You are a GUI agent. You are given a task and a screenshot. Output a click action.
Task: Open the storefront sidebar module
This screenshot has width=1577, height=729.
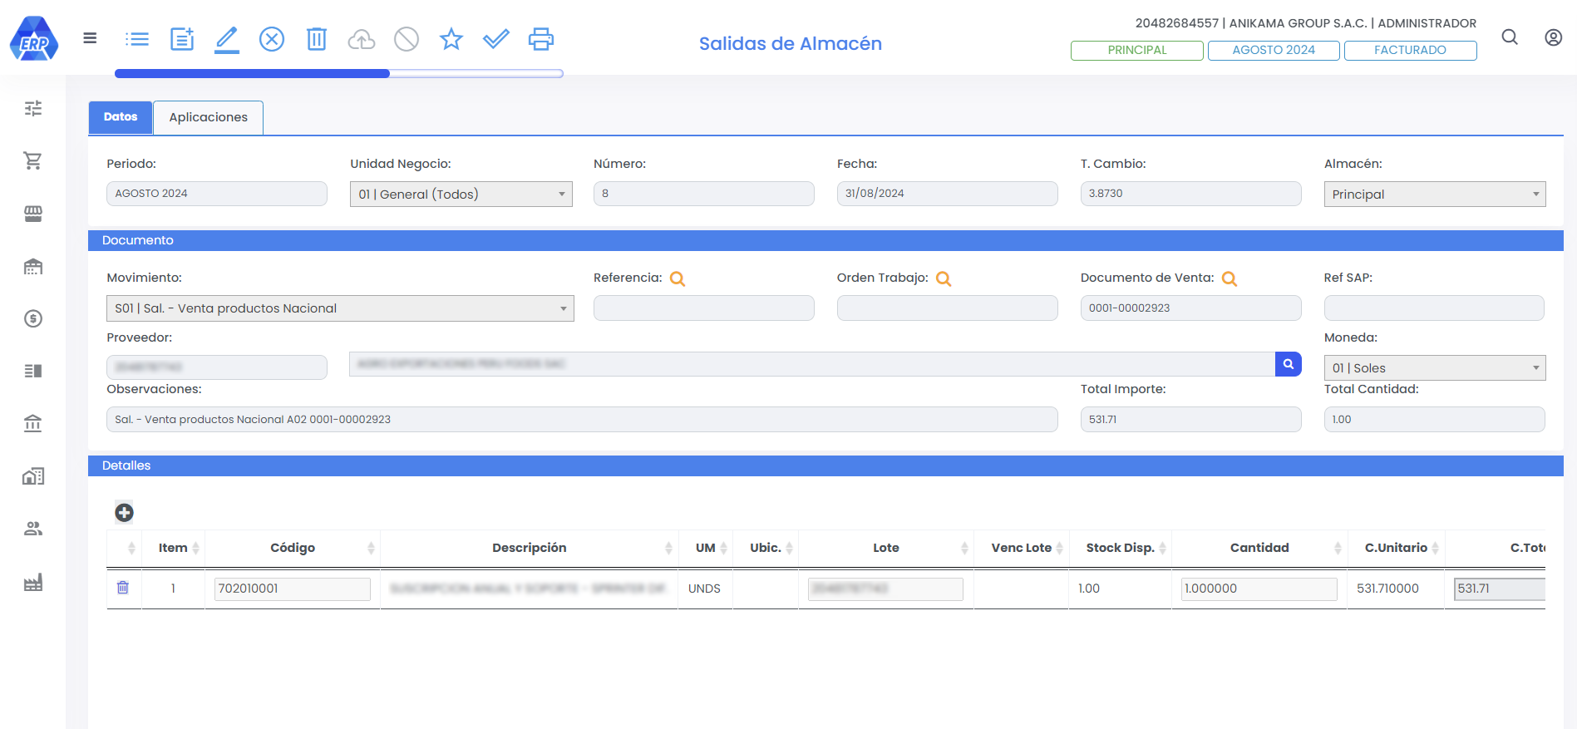point(33,214)
